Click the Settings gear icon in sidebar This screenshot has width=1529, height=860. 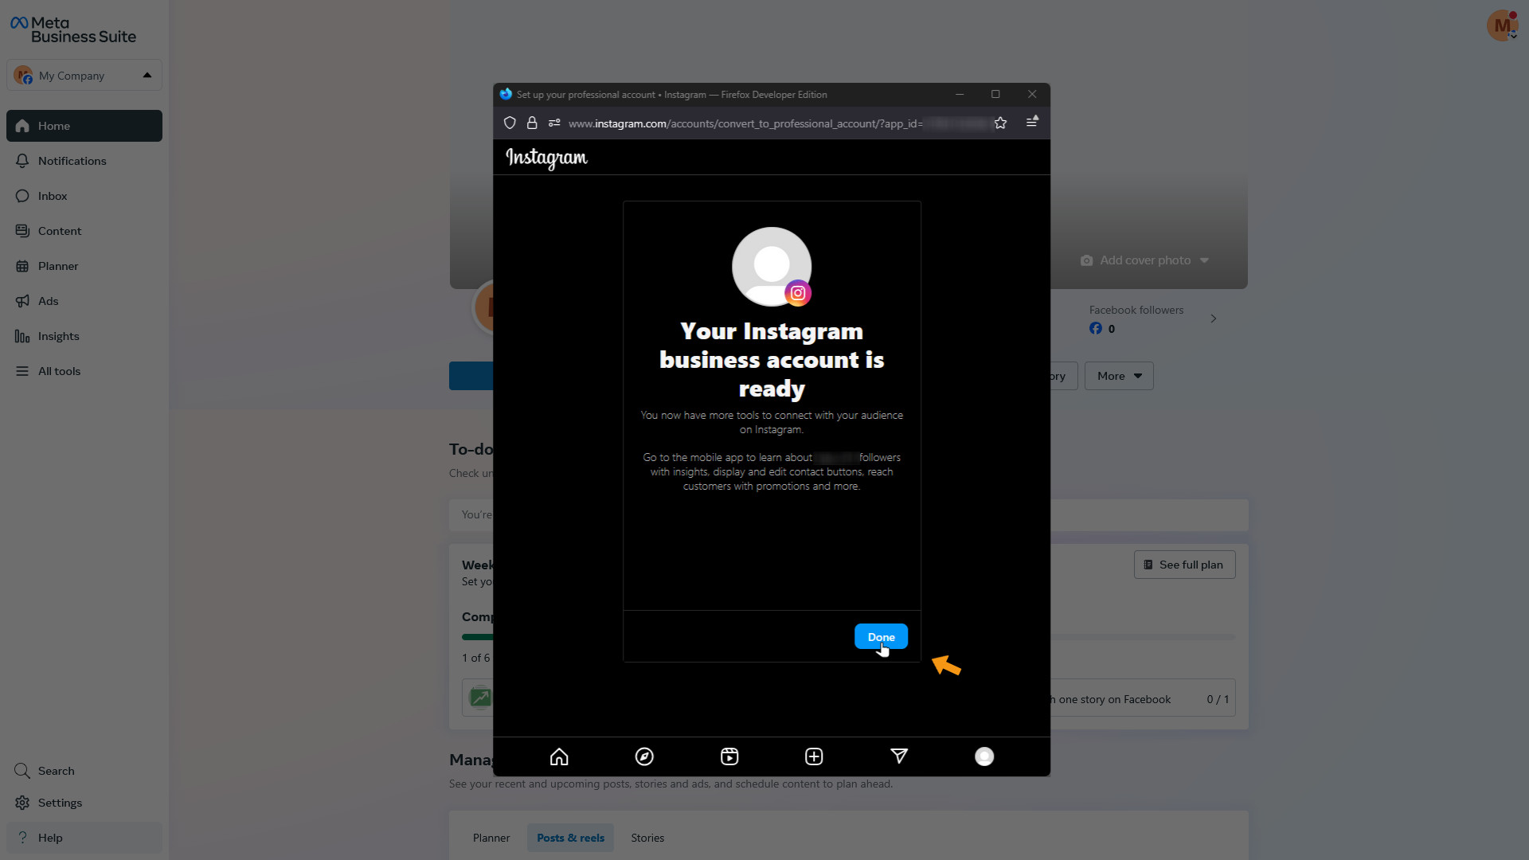(x=22, y=803)
